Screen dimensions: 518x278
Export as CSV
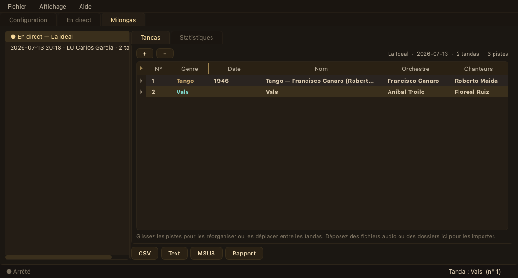[145, 253]
